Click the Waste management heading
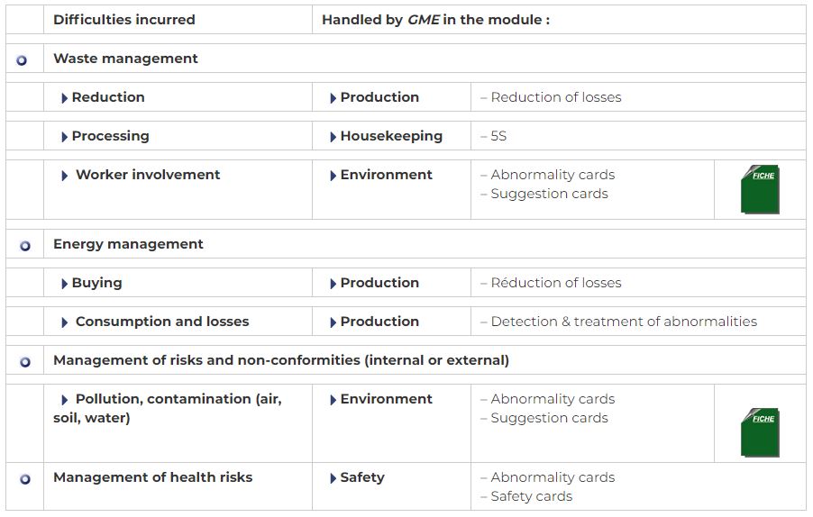Viewport: 813px width, 517px height. (125, 59)
